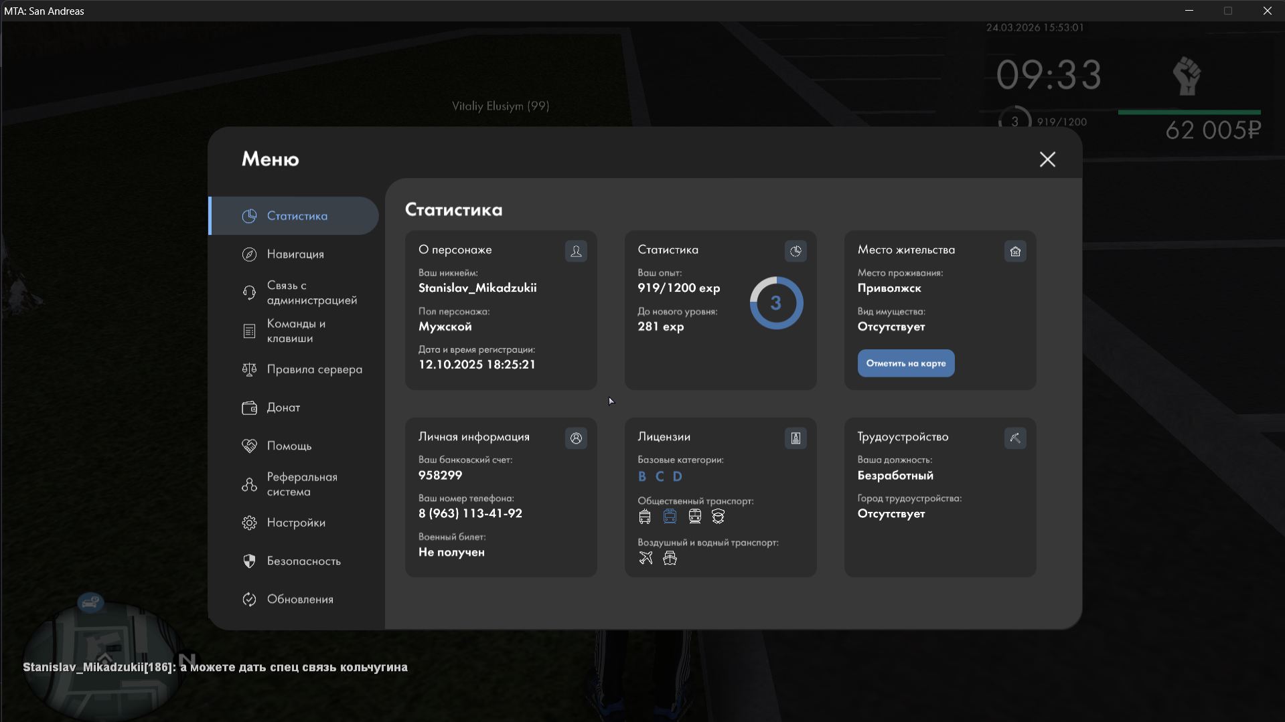Open the Безопасность section
Screen dimensions: 1285x722
[303, 561]
